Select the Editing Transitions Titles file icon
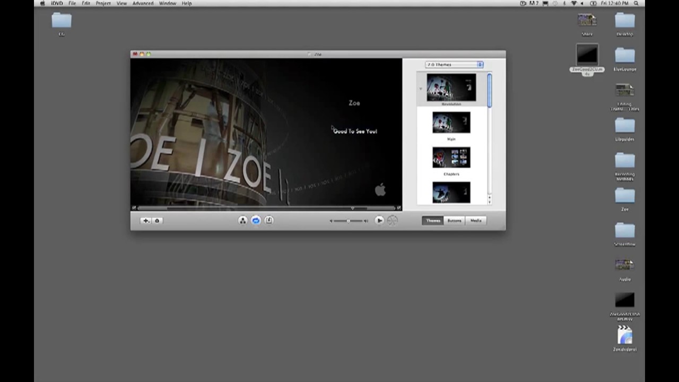 [625, 90]
